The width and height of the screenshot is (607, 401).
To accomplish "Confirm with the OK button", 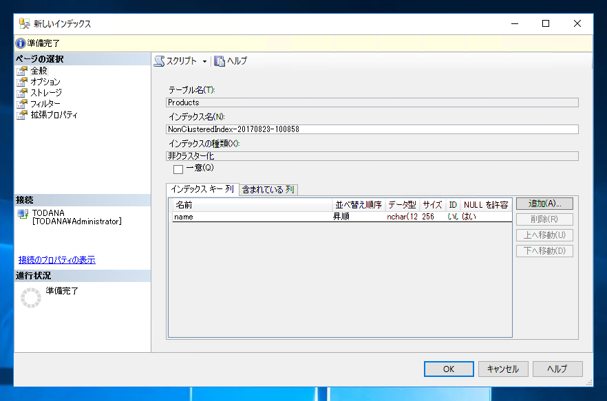I will (x=449, y=369).
